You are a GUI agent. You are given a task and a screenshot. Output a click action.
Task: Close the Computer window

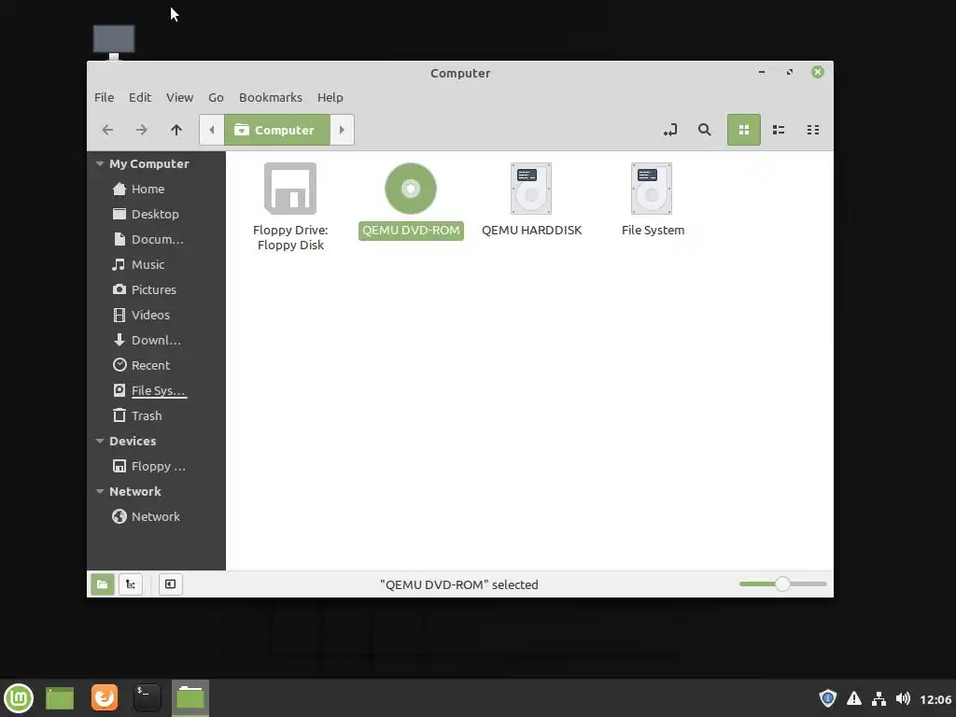(818, 72)
